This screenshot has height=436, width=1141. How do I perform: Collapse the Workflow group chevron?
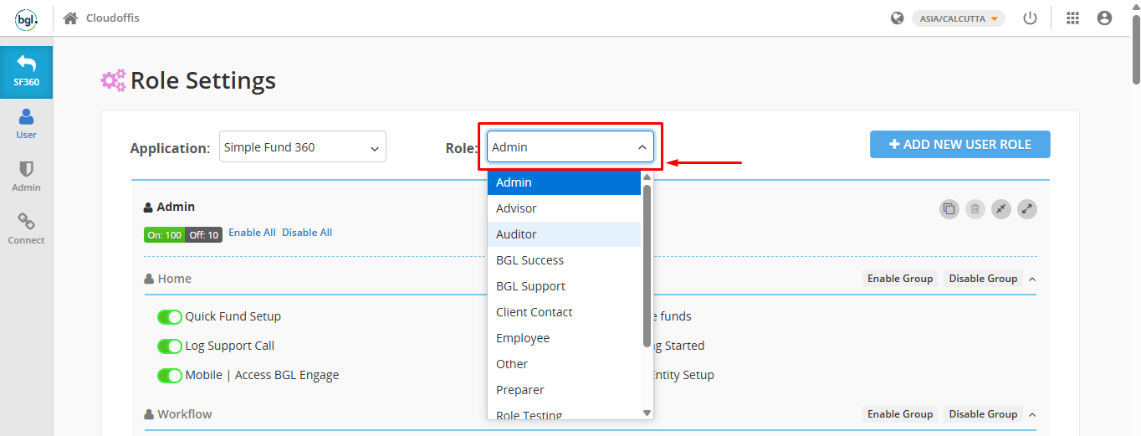[x=1031, y=414]
